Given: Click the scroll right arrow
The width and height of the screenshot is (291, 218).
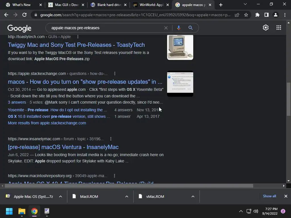Looking at the screenshot, I should (x=284, y=186).
